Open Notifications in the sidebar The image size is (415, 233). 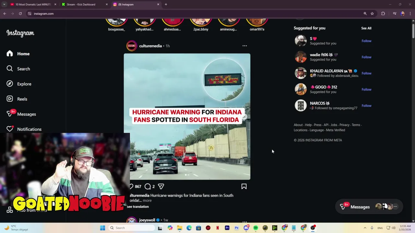click(24, 129)
